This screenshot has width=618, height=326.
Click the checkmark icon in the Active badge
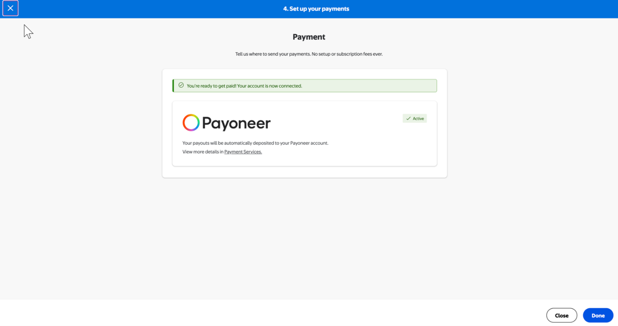point(408,118)
